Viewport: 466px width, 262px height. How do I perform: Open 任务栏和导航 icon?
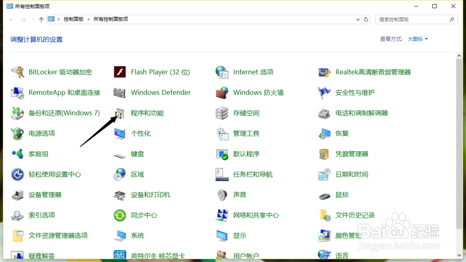222,175
